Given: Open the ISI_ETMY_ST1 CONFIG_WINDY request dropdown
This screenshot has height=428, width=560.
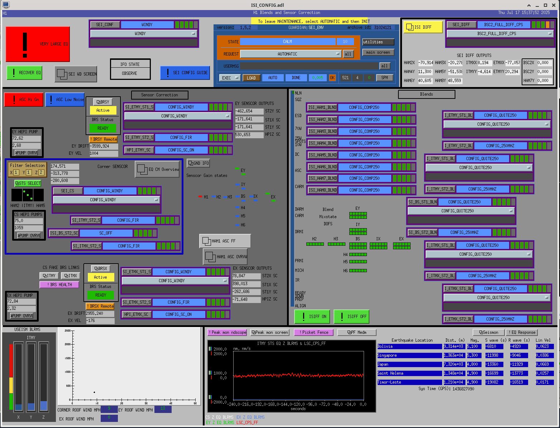Looking at the screenshot, I should [177, 116].
